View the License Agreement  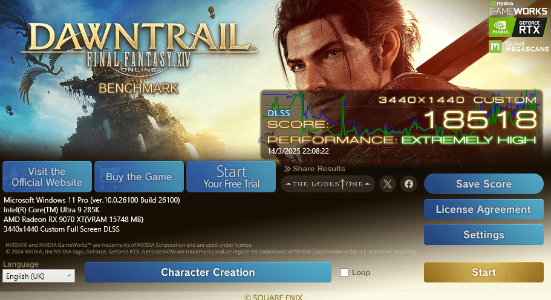coord(483,209)
